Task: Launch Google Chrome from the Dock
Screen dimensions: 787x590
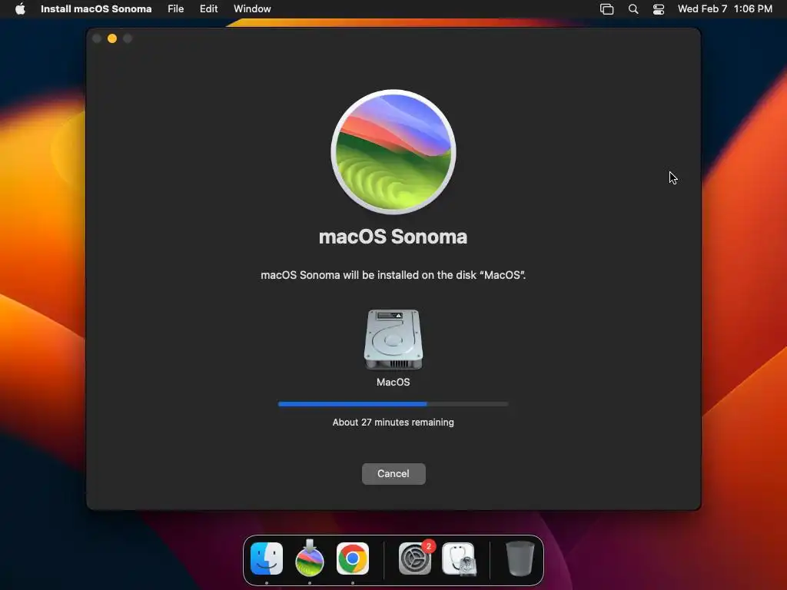Action: [x=352, y=559]
